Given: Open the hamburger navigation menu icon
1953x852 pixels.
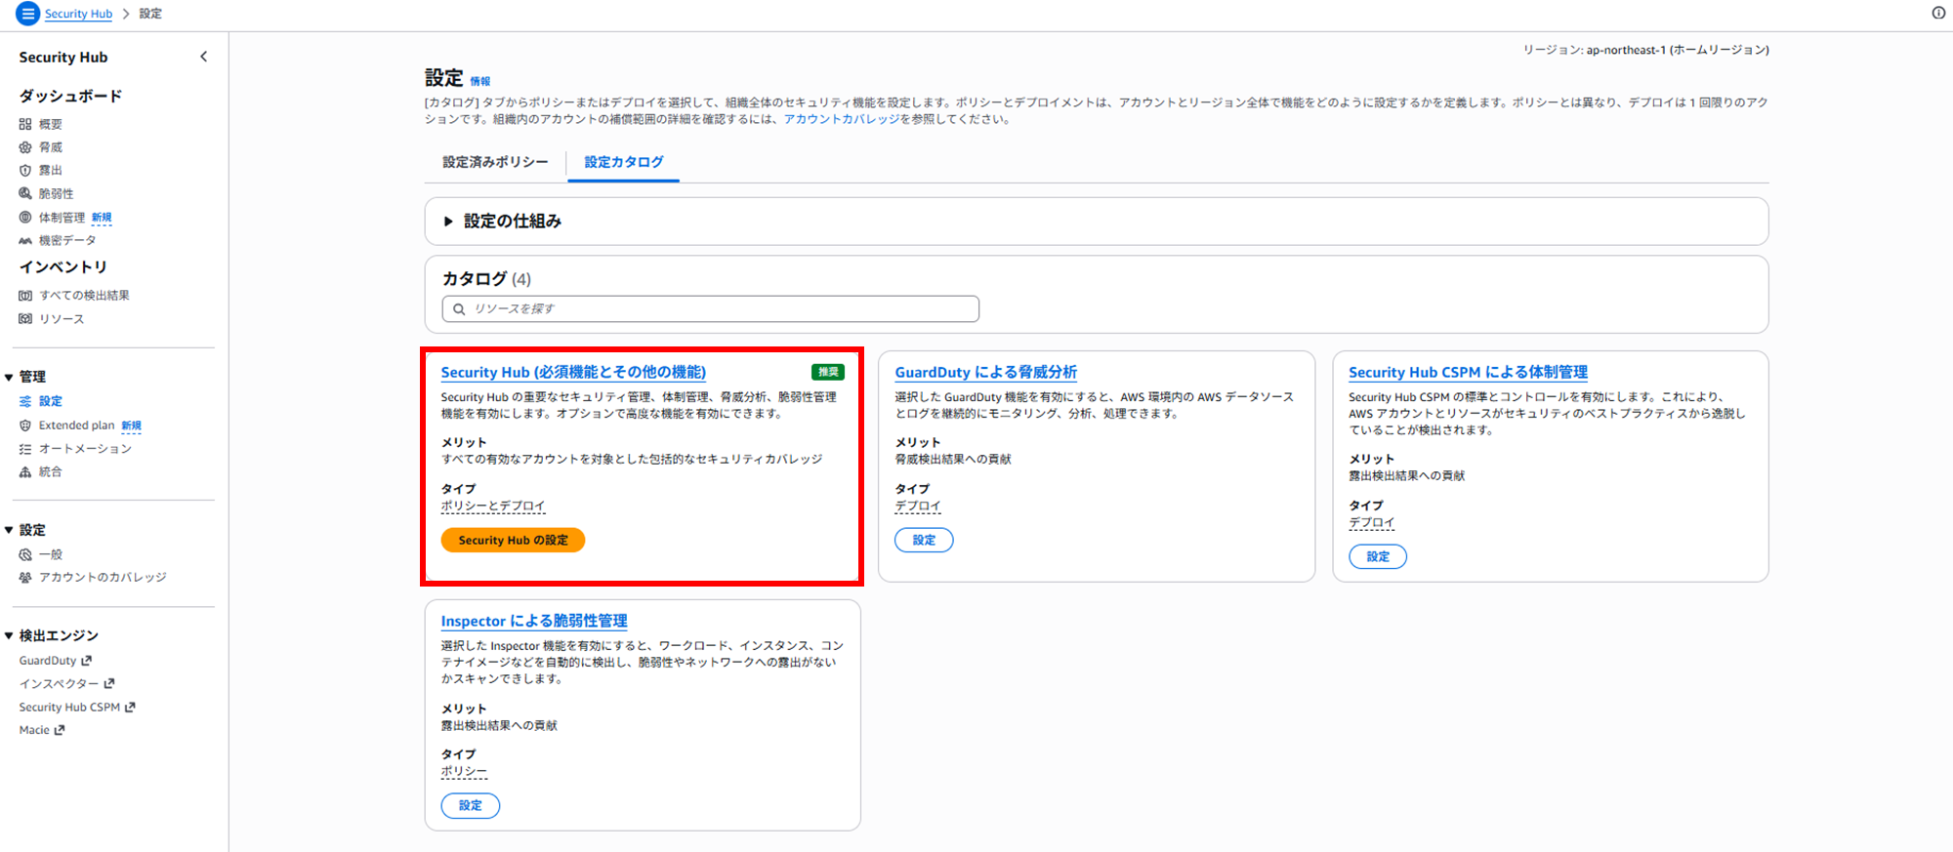Looking at the screenshot, I should click(28, 14).
